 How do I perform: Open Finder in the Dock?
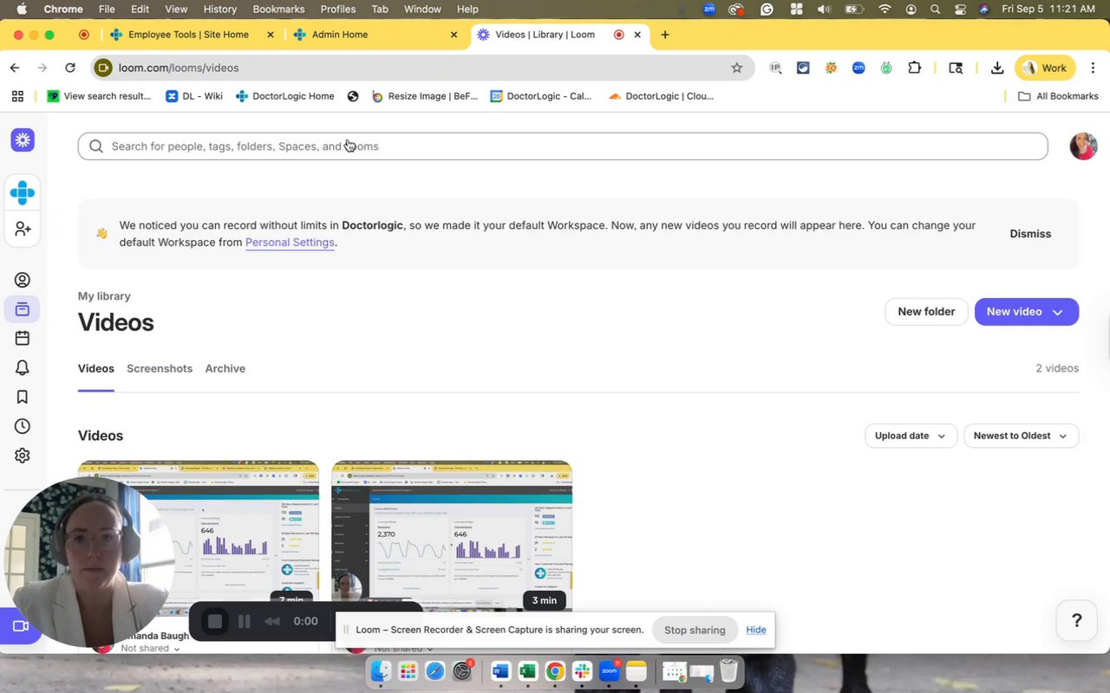[x=381, y=670]
